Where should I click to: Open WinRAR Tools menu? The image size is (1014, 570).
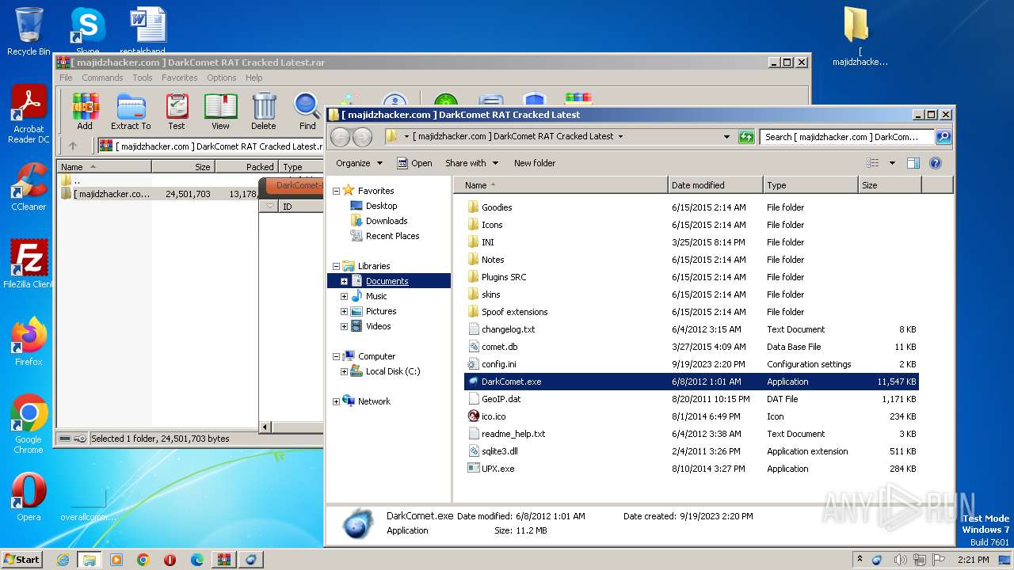pos(143,78)
